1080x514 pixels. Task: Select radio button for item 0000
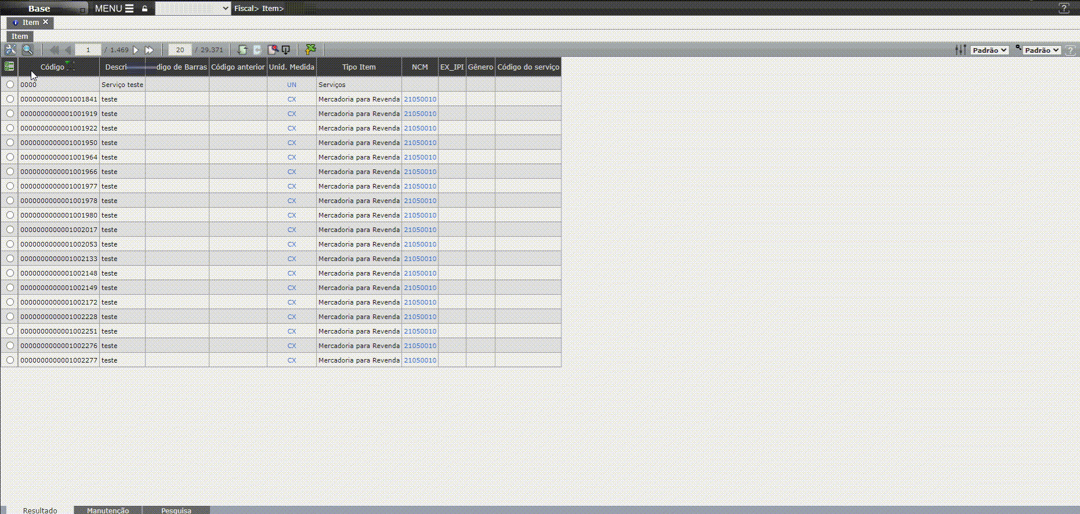[10, 85]
